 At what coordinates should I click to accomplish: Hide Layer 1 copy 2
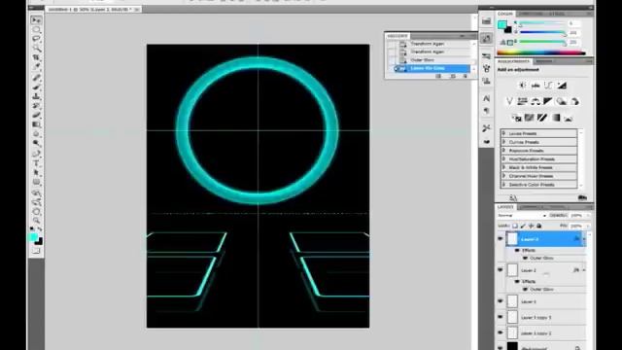(501, 332)
